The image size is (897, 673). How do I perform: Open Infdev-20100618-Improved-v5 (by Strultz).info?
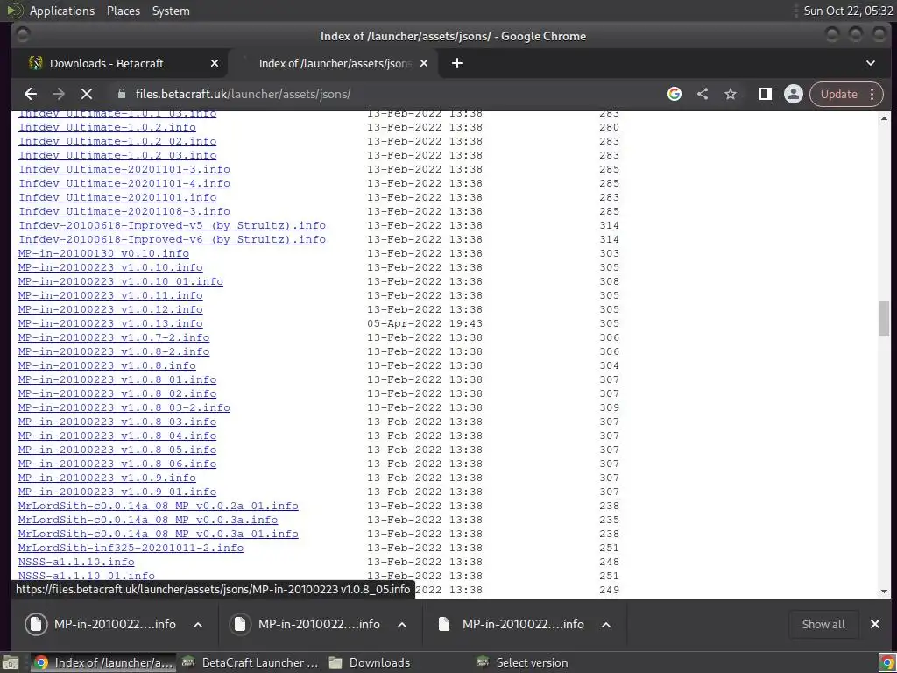point(173,225)
